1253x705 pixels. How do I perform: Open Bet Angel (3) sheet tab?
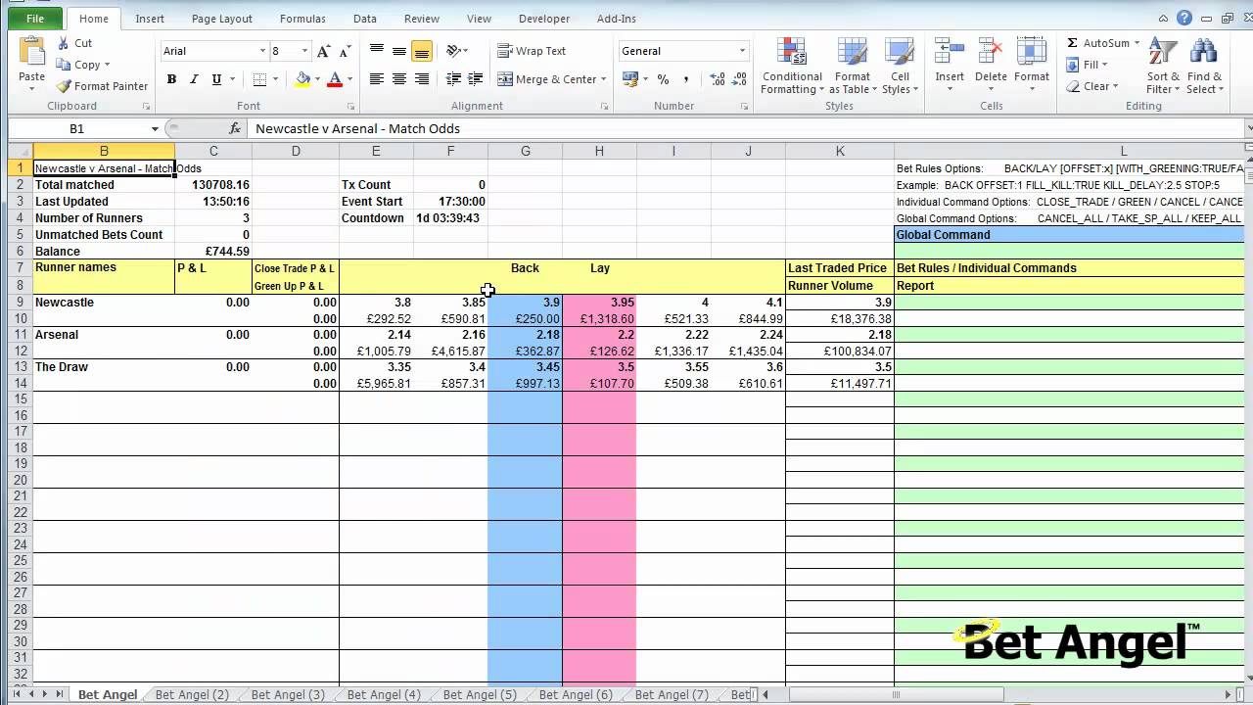coord(288,694)
